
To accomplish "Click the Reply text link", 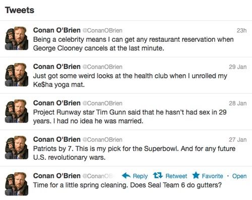I will [140, 176].
